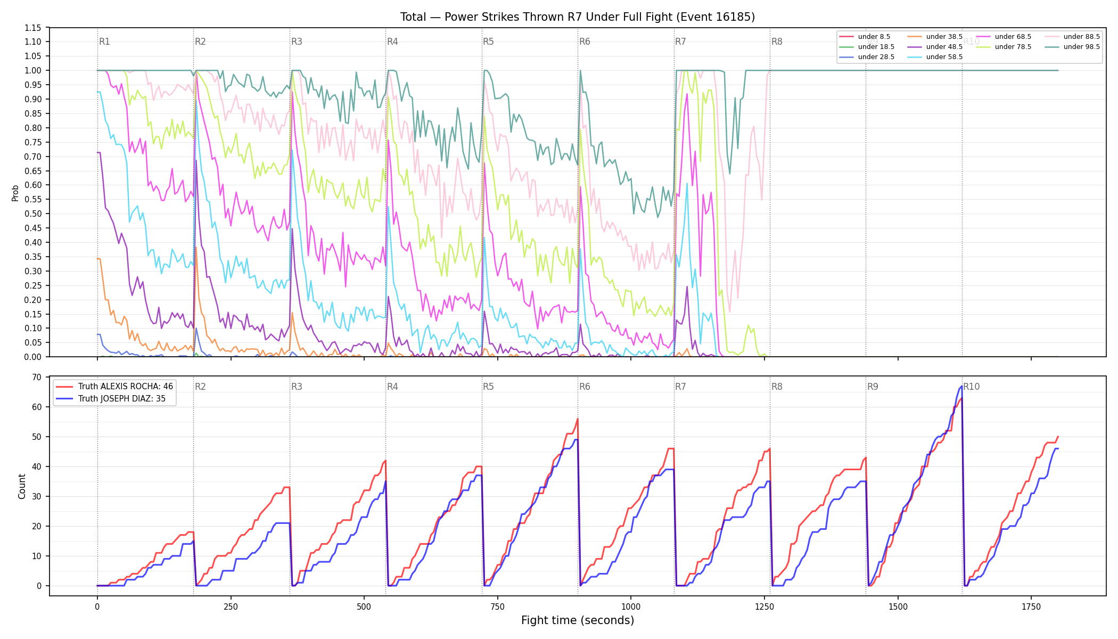
Task: Click the R3 round marker in probability chart
Action: pyautogui.click(x=297, y=42)
